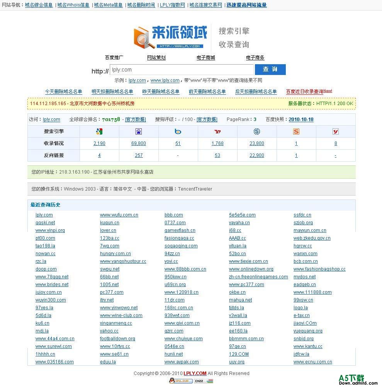Open yueguang.org in query history

click(x=308, y=331)
